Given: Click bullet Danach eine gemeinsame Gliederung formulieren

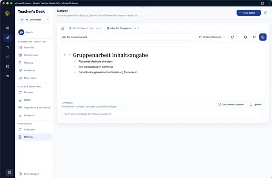Looking at the screenshot, I should click(108, 72).
